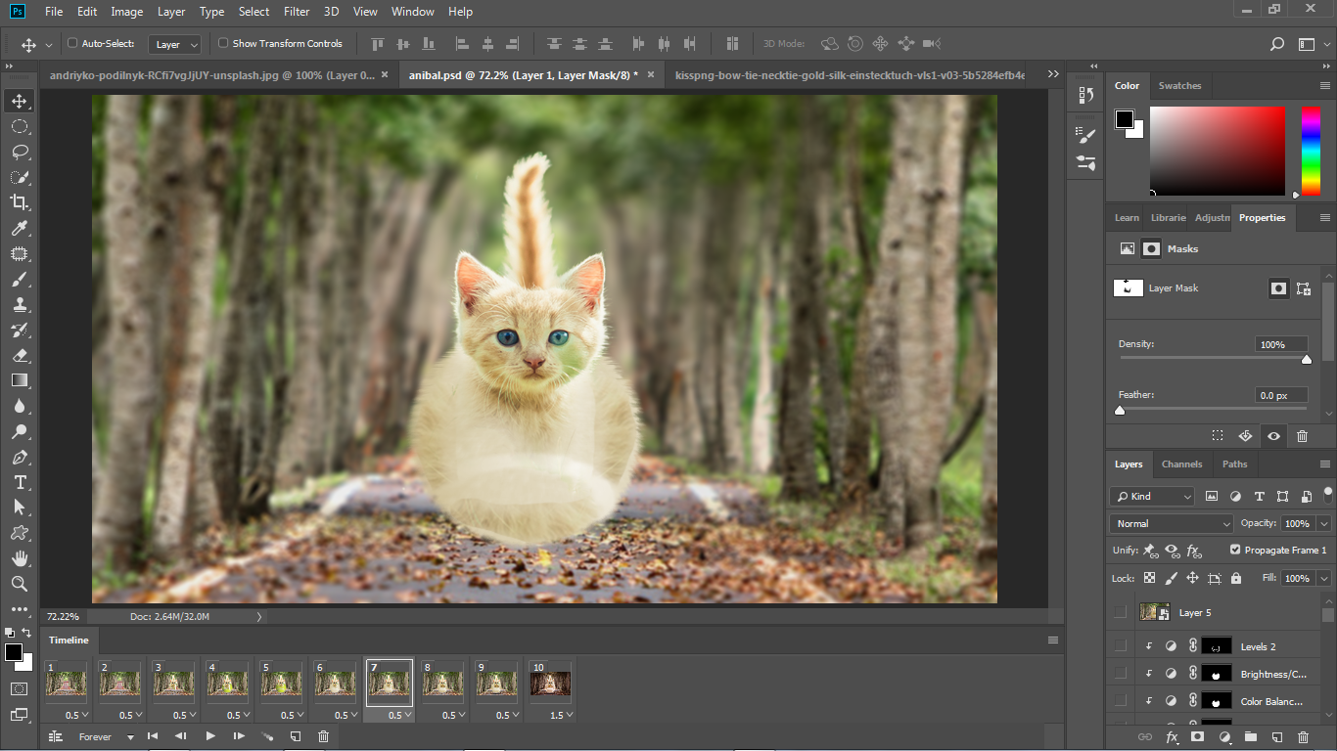Select the Path Selection tool
This screenshot has height=751, width=1337.
coord(20,508)
